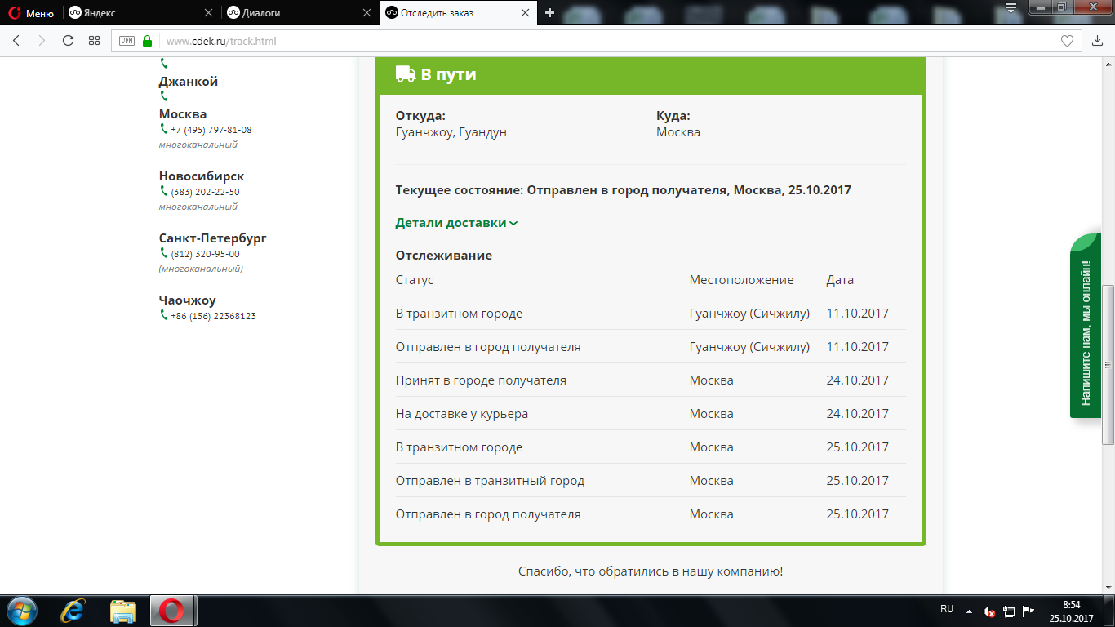Click the truck icon beside В пути

(406, 74)
